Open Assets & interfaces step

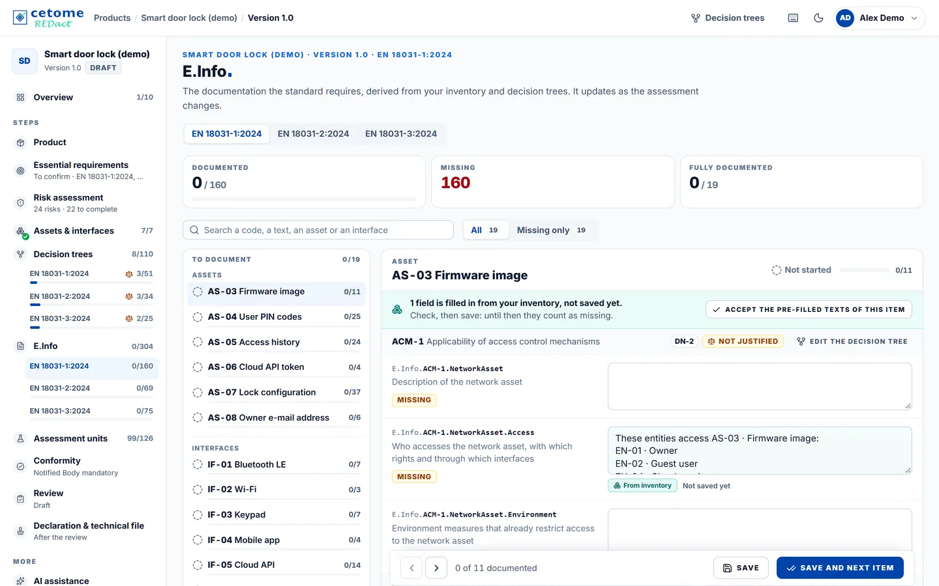tap(83, 230)
